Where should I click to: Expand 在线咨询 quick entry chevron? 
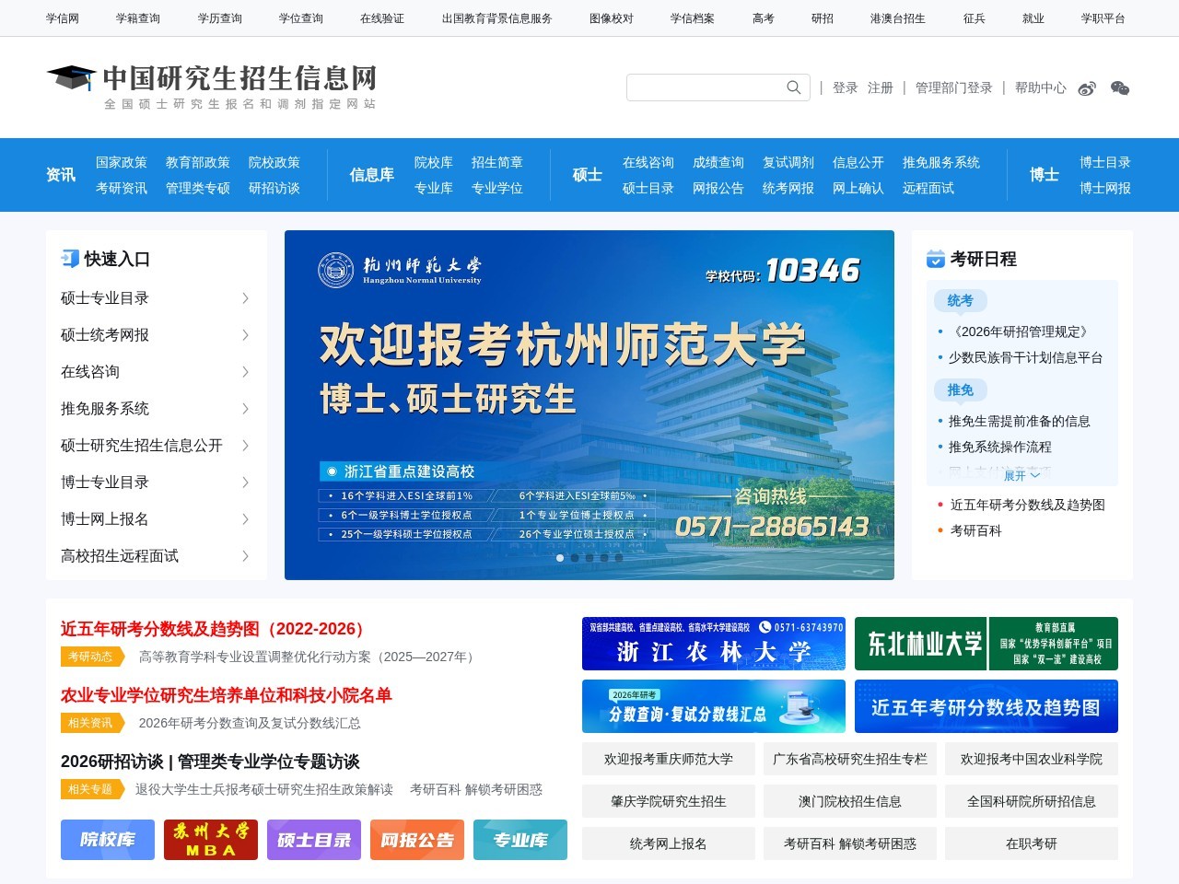tap(245, 372)
